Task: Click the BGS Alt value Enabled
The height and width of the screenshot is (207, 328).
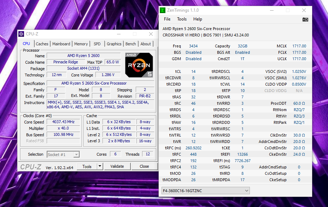Action: 242,52
